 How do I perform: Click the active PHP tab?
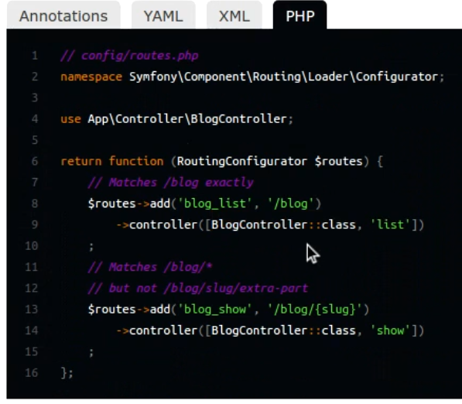coord(300,15)
